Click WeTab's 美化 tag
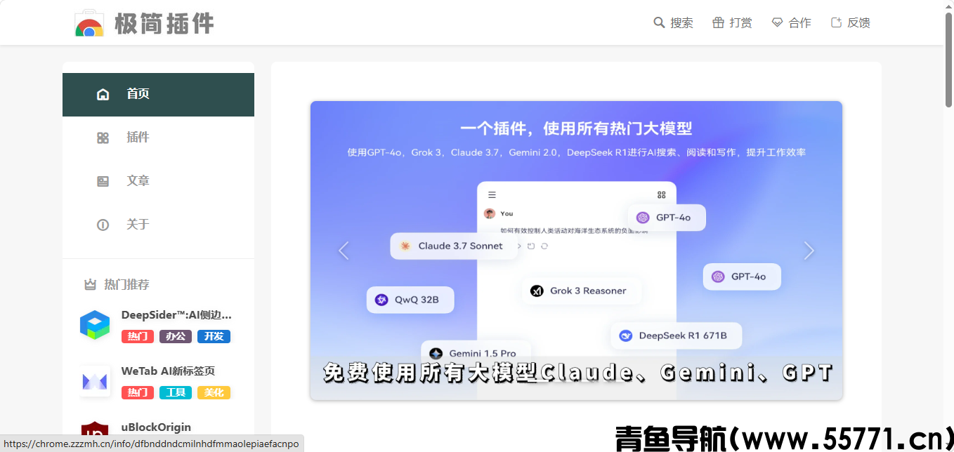 pos(214,392)
